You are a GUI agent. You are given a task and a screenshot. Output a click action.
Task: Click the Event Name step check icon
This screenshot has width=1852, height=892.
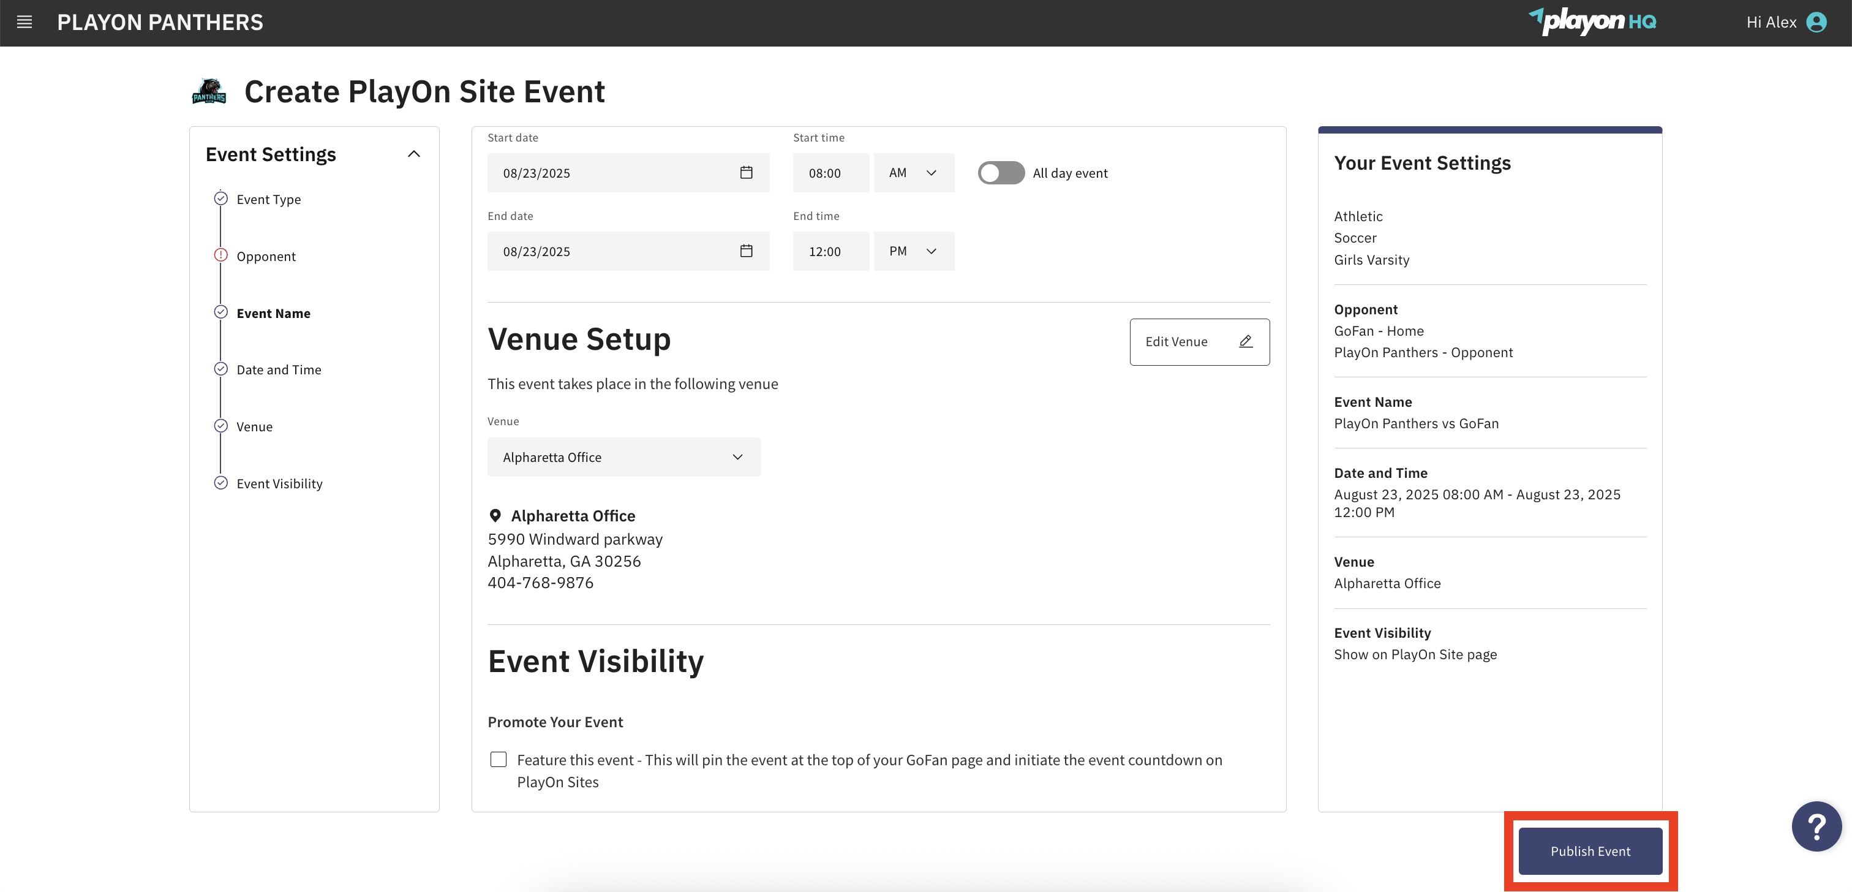pyautogui.click(x=220, y=312)
